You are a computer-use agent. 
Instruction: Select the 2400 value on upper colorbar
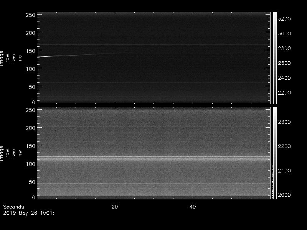[284, 78]
